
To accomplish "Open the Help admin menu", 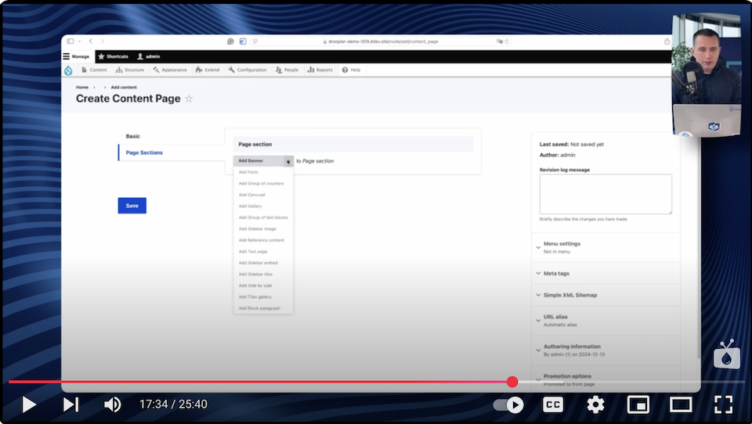I will [x=351, y=70].
